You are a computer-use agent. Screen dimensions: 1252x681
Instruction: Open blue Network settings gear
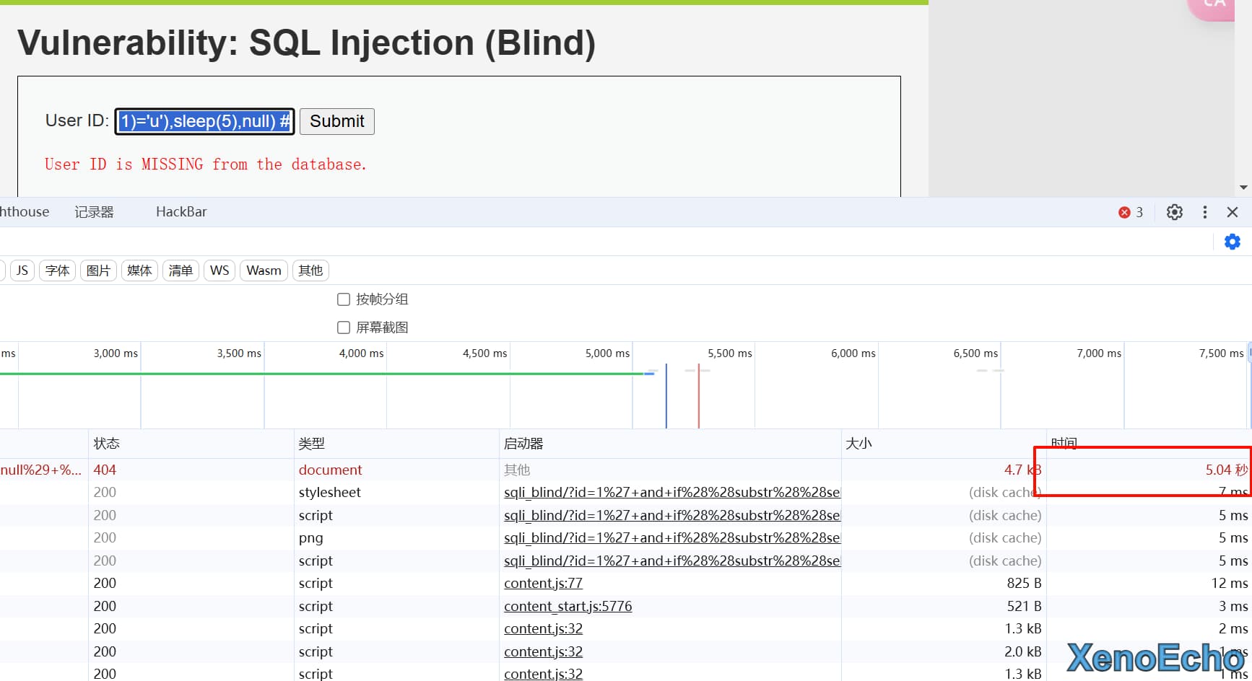pyautogui.click(x=1233, y=242)
